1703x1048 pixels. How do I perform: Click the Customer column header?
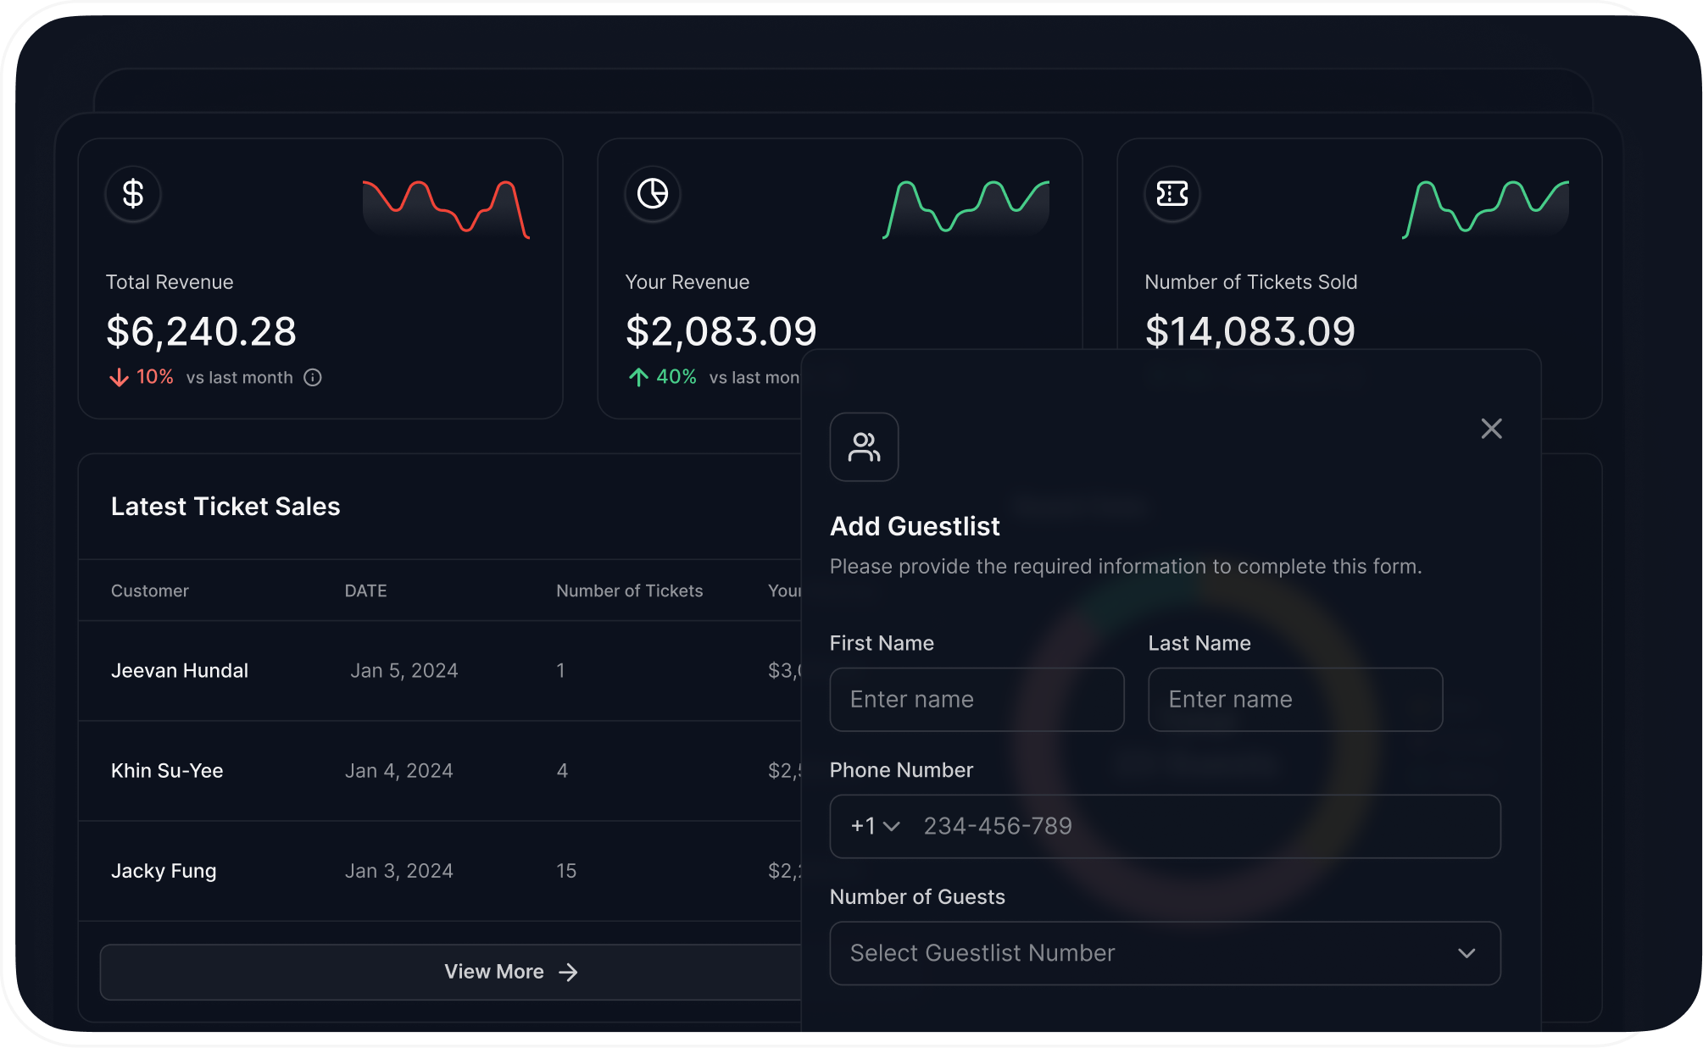(150, 591)
